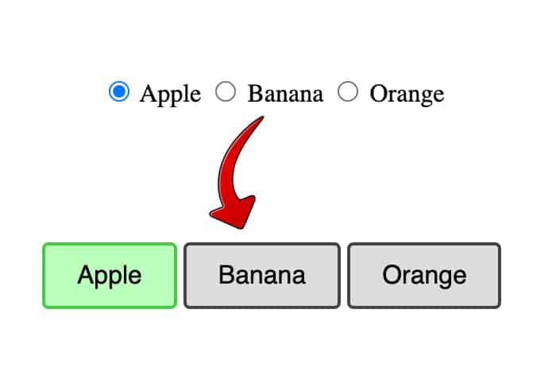The width and height of the screenshot is (556, 367).
Task: Click the Apple label text beside radio
Action: [x=170, y=95]
